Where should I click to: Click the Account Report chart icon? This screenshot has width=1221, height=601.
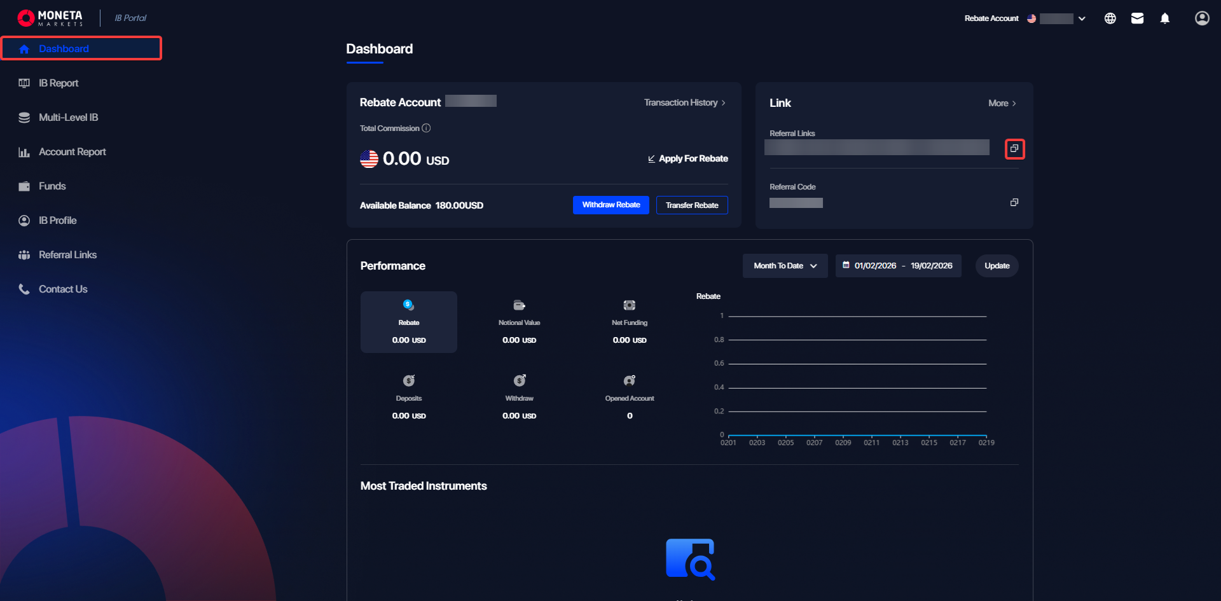coord(24,152)
